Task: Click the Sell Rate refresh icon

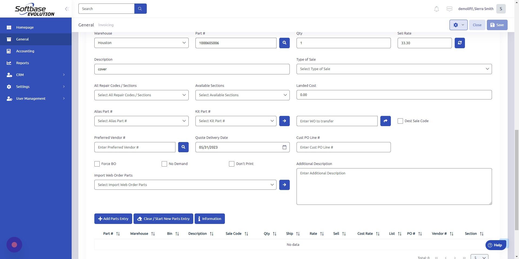Action: pyautogui.click(x=459, y=43)
